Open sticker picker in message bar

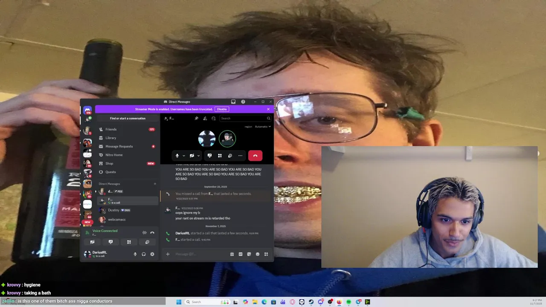(249, 254)
